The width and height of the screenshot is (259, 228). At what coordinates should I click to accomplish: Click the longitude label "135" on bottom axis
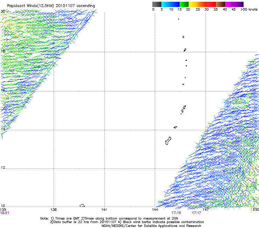tap(3, 210)
